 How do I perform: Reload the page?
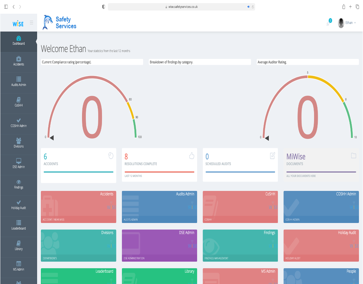[253, 7]
